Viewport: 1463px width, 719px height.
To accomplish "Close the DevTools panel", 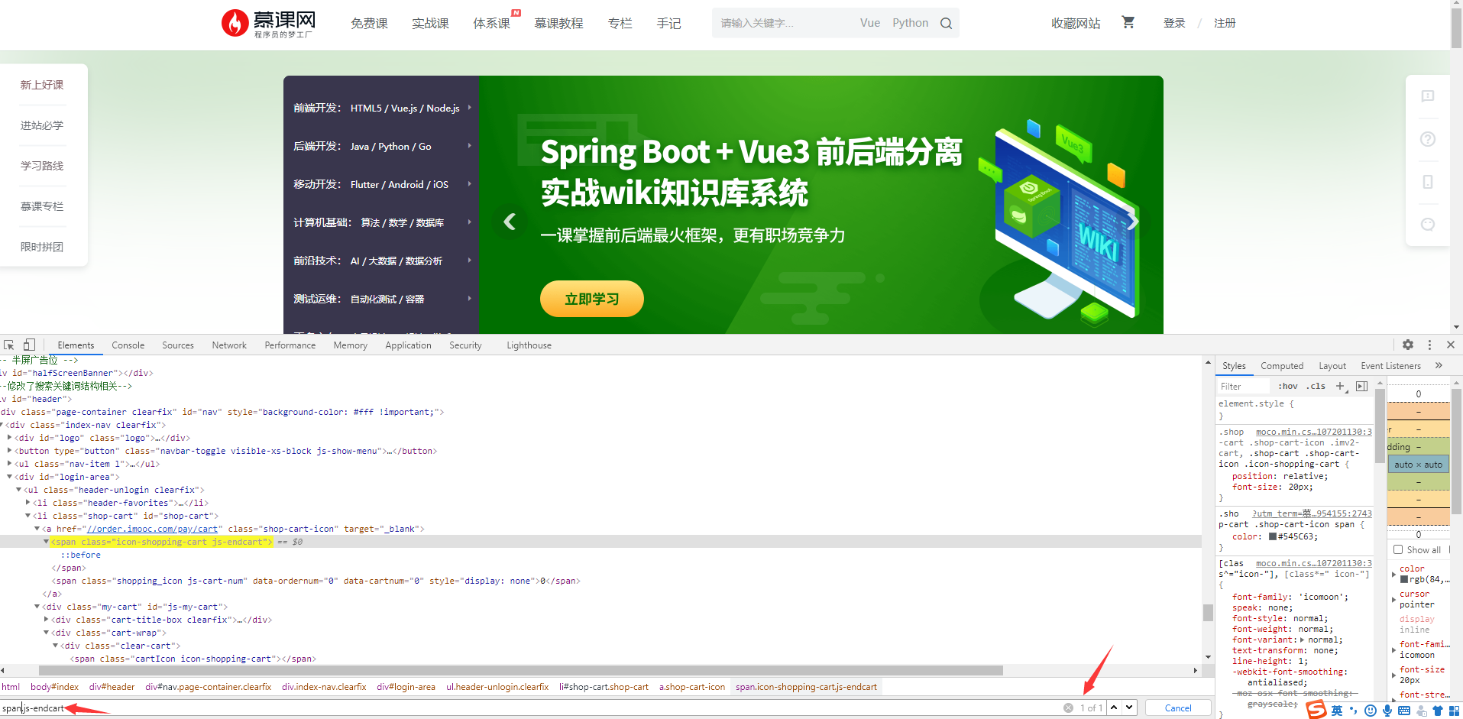I will click(x=1450, y=345).
